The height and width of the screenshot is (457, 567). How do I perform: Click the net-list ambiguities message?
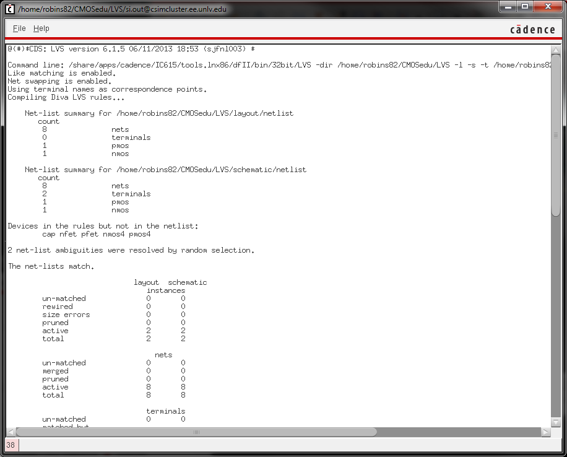(x=131, y=250)
